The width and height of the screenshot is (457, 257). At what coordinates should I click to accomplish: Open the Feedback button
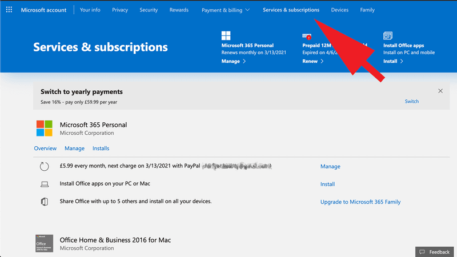click(x=435, y=252)
